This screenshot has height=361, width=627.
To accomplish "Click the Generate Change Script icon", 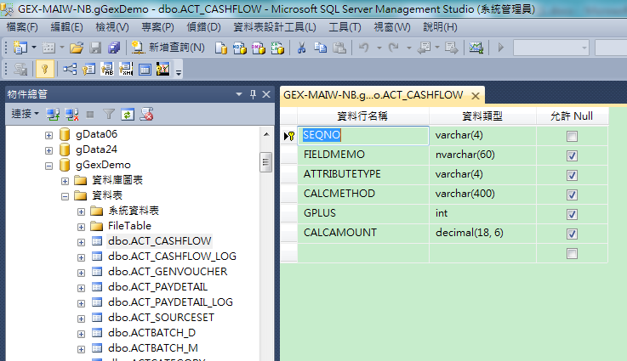I will pos(20,70).
